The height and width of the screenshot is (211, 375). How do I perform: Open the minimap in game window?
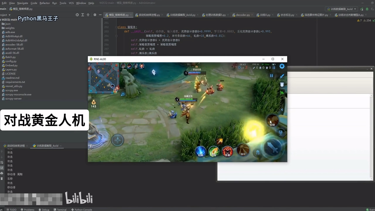click(103, 78)
